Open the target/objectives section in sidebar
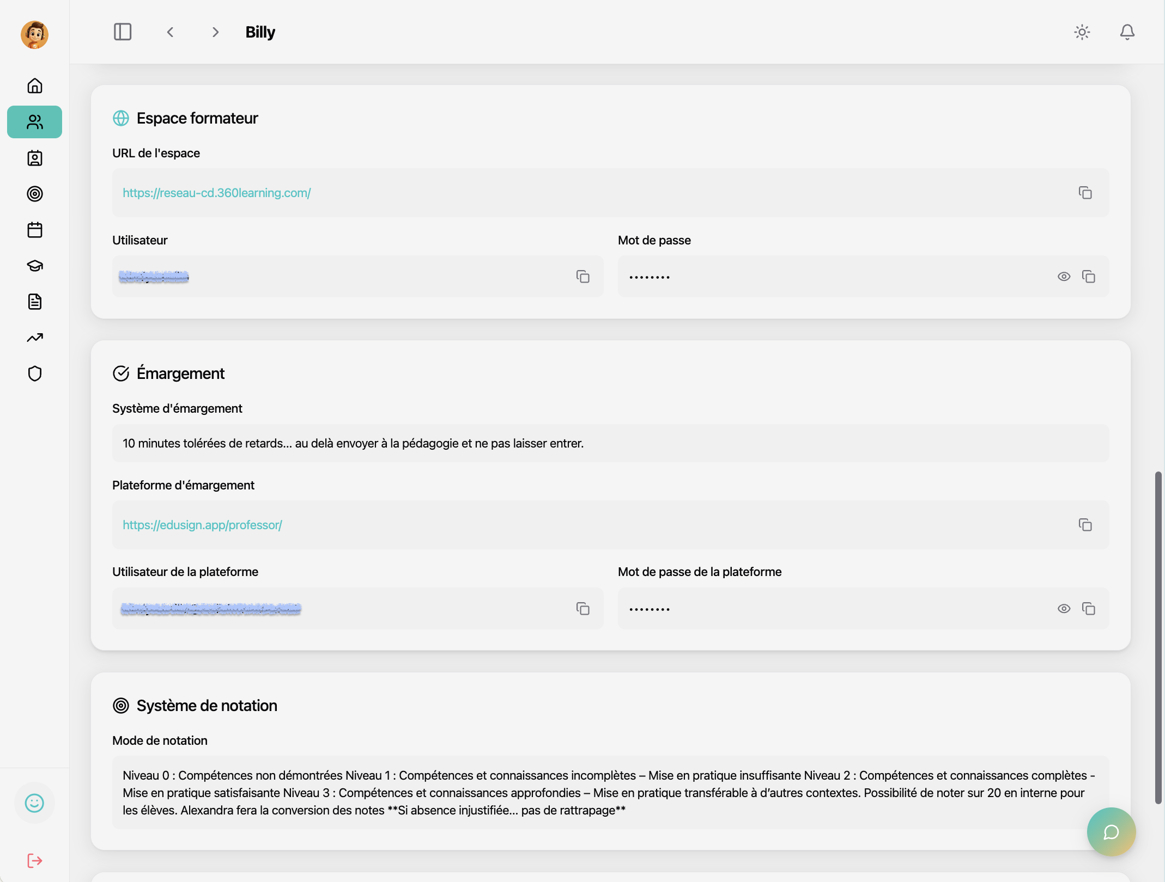The height and width of the screenshot is (882, 1165). pyautogui.click(x=34, y=194)
